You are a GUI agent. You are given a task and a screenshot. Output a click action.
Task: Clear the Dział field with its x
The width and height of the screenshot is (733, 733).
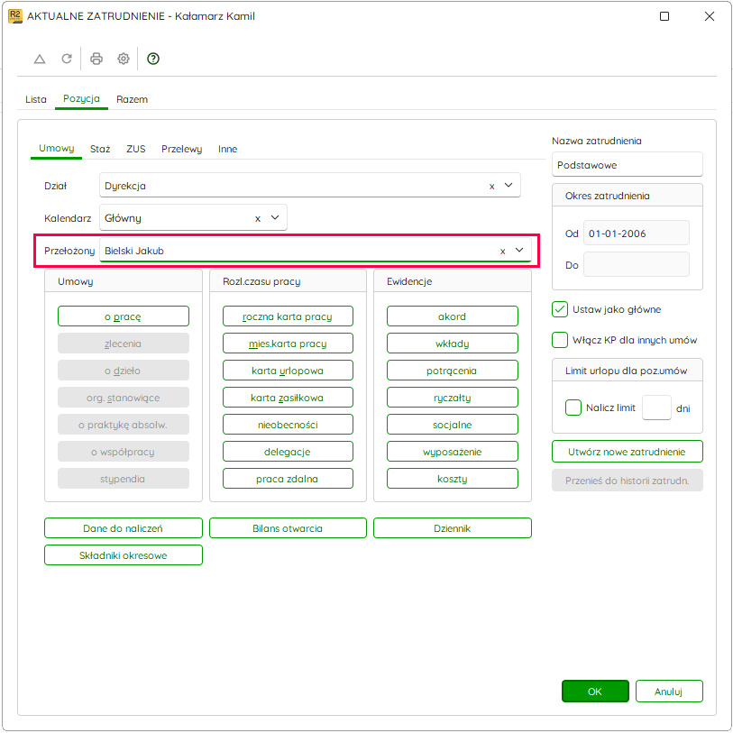coord(491,186)
